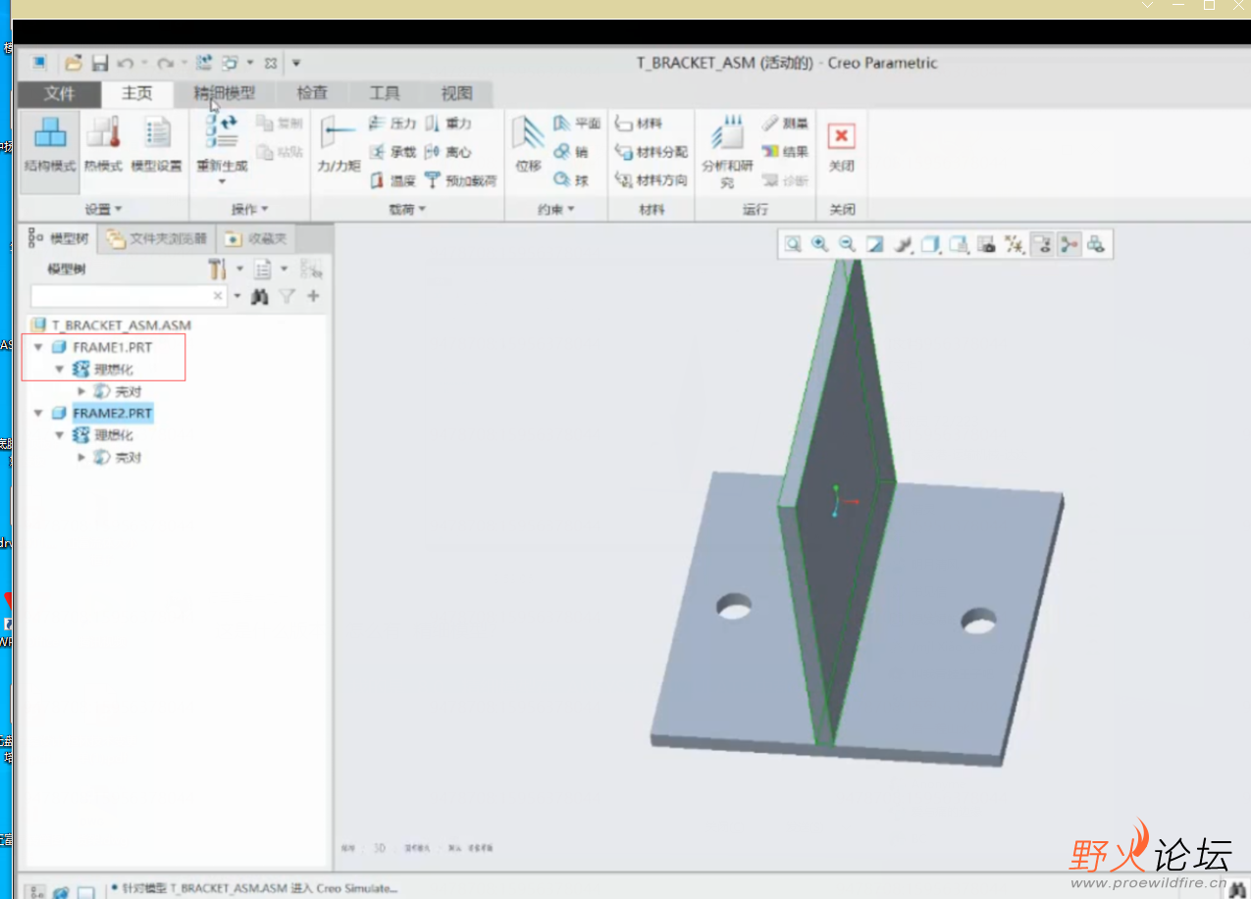Screen dimensions: 1251x899
Task: Toggle simulation display visibility icon
Action: [1042, 244]
